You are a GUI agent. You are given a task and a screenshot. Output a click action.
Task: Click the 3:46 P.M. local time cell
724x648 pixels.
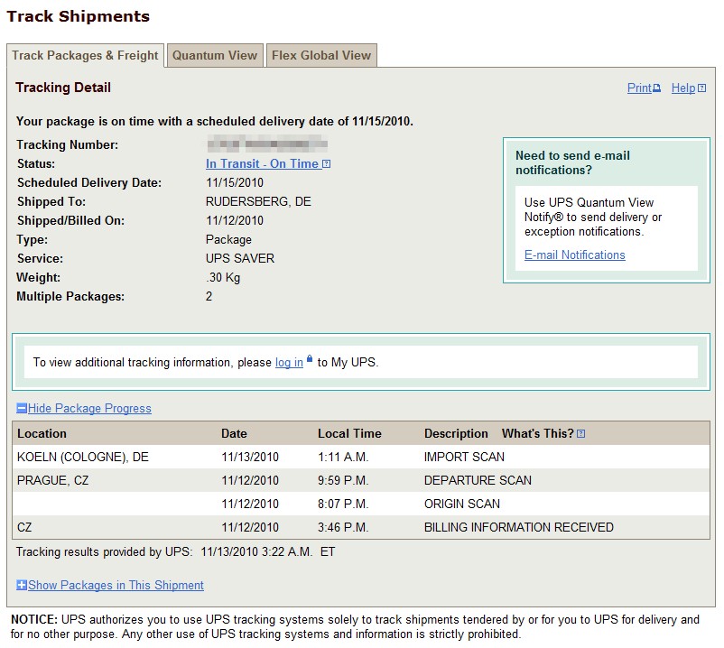click(x=343, y=528)
